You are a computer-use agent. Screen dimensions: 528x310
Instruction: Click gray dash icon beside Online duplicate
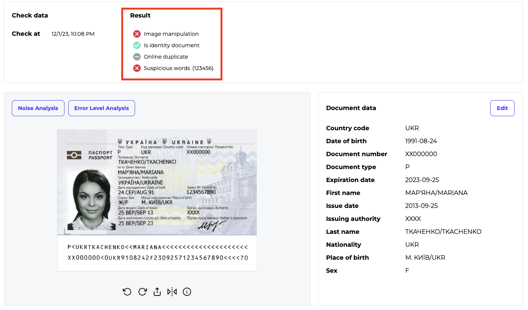137,57
